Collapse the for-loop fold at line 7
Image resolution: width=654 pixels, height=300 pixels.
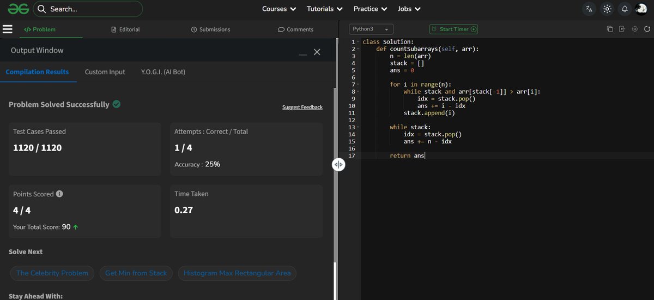pyautogui.click(x=358, y=85)
